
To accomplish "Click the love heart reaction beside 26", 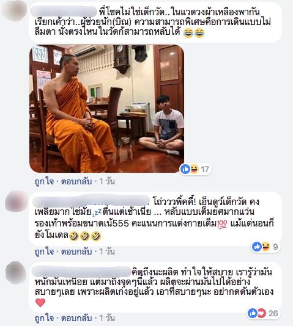I will point(262,313).
